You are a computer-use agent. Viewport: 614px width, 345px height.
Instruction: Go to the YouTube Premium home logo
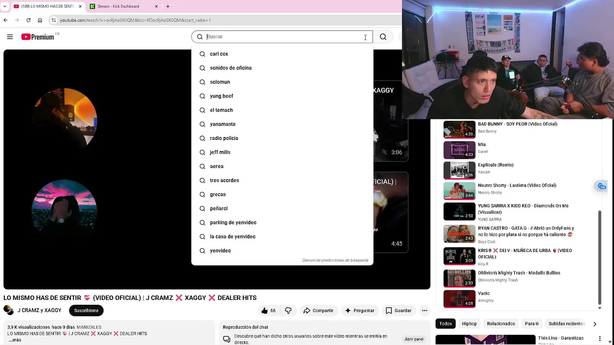pyautogui.click(x=38, y=37)
